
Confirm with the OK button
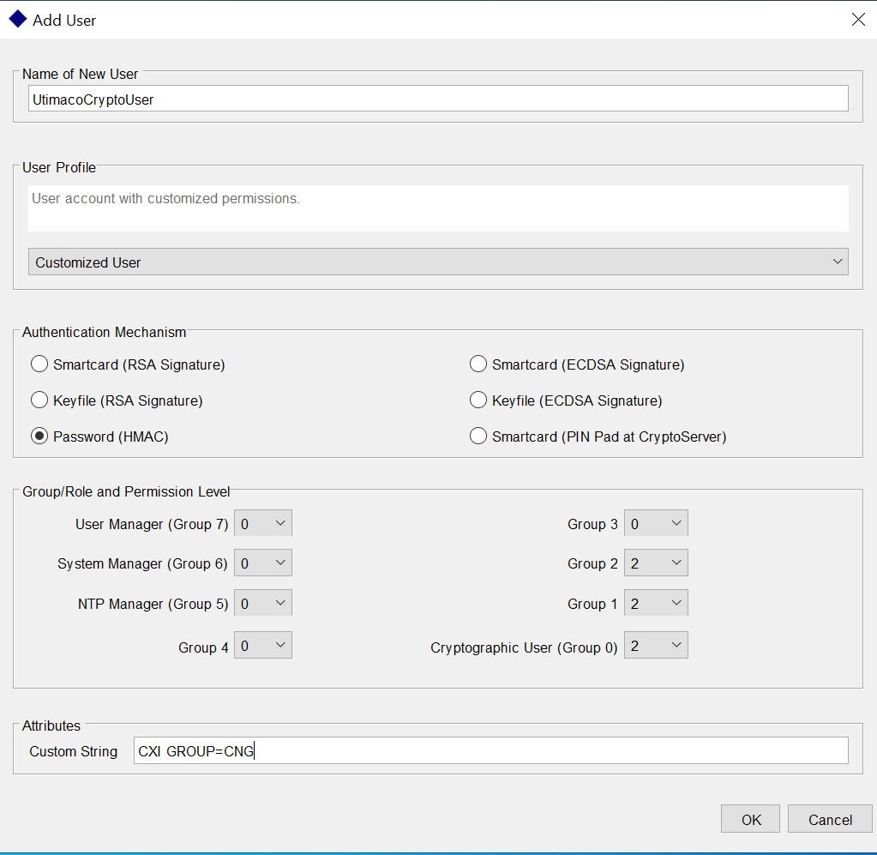[750, 819]
